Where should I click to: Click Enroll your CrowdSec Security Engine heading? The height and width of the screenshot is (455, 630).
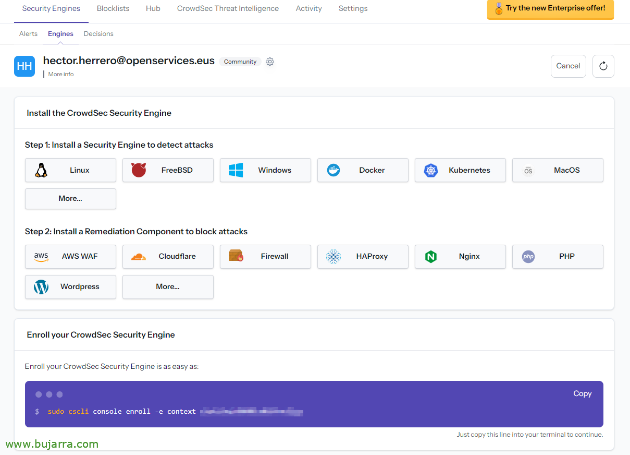(101, 334)
